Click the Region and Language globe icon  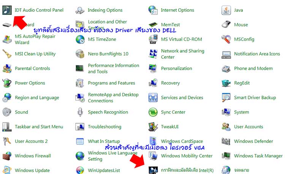7,97
